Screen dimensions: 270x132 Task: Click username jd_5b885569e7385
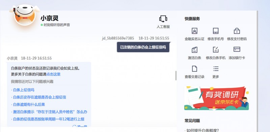118,38
